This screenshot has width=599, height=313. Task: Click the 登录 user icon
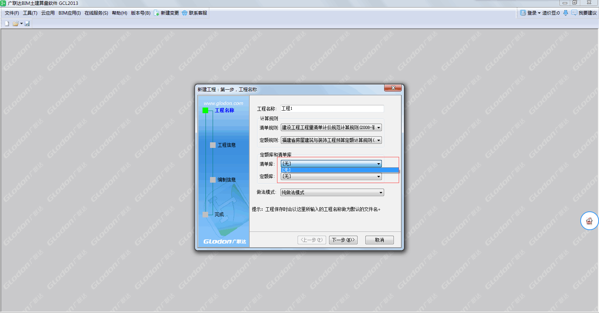click(x=523, y=13)
